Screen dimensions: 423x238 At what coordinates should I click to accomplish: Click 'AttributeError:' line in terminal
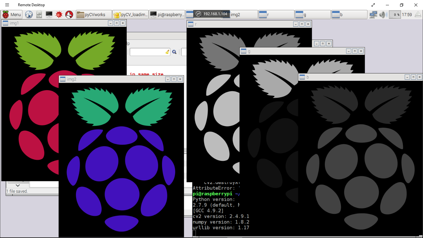pyautogui.click(x=214, y=188)
